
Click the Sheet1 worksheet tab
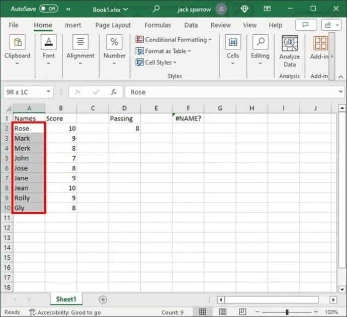click(66, 299)
